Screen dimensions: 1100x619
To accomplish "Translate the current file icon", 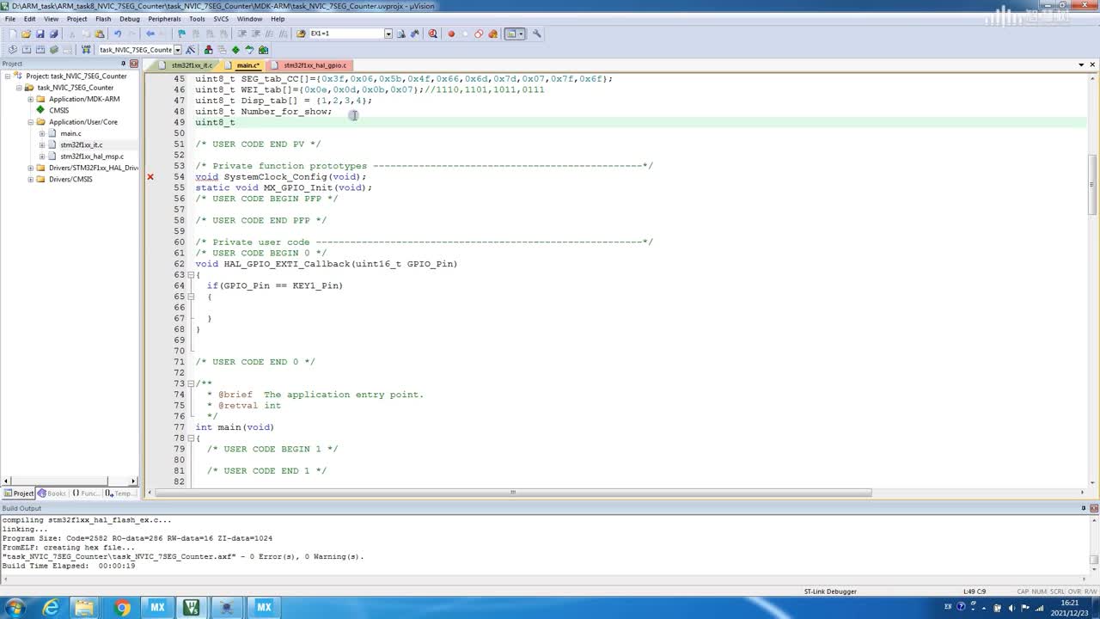I will click(12, 50).
